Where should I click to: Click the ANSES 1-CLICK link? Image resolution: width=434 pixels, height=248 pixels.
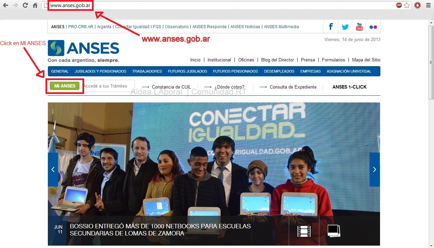pos(350,87)
